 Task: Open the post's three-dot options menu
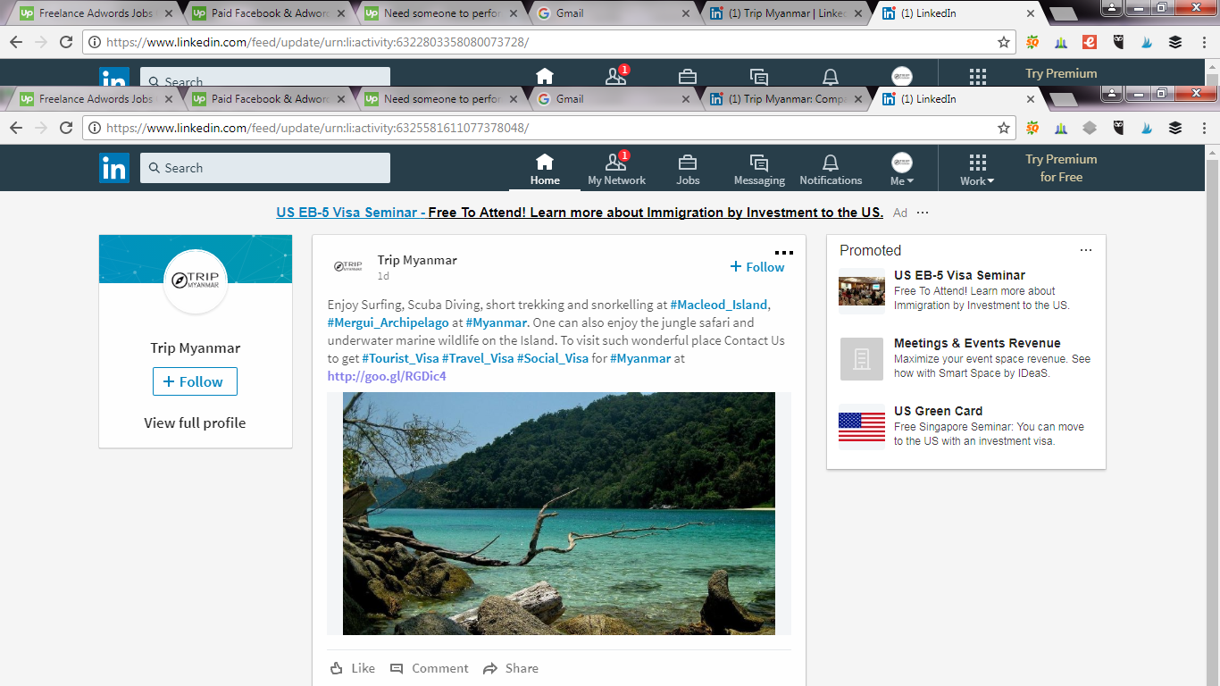coord(783,253)
